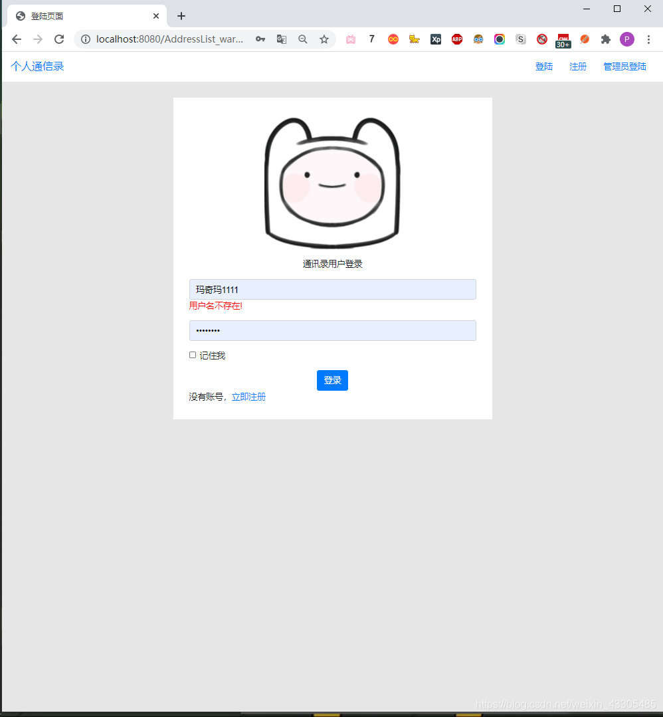This screenshot has height=717, width=663.
Task: Click the browser forward arrow
Action: tap(38, 39)
